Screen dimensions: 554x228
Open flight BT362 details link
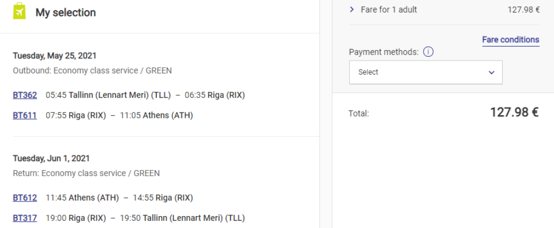click(25, 95)
